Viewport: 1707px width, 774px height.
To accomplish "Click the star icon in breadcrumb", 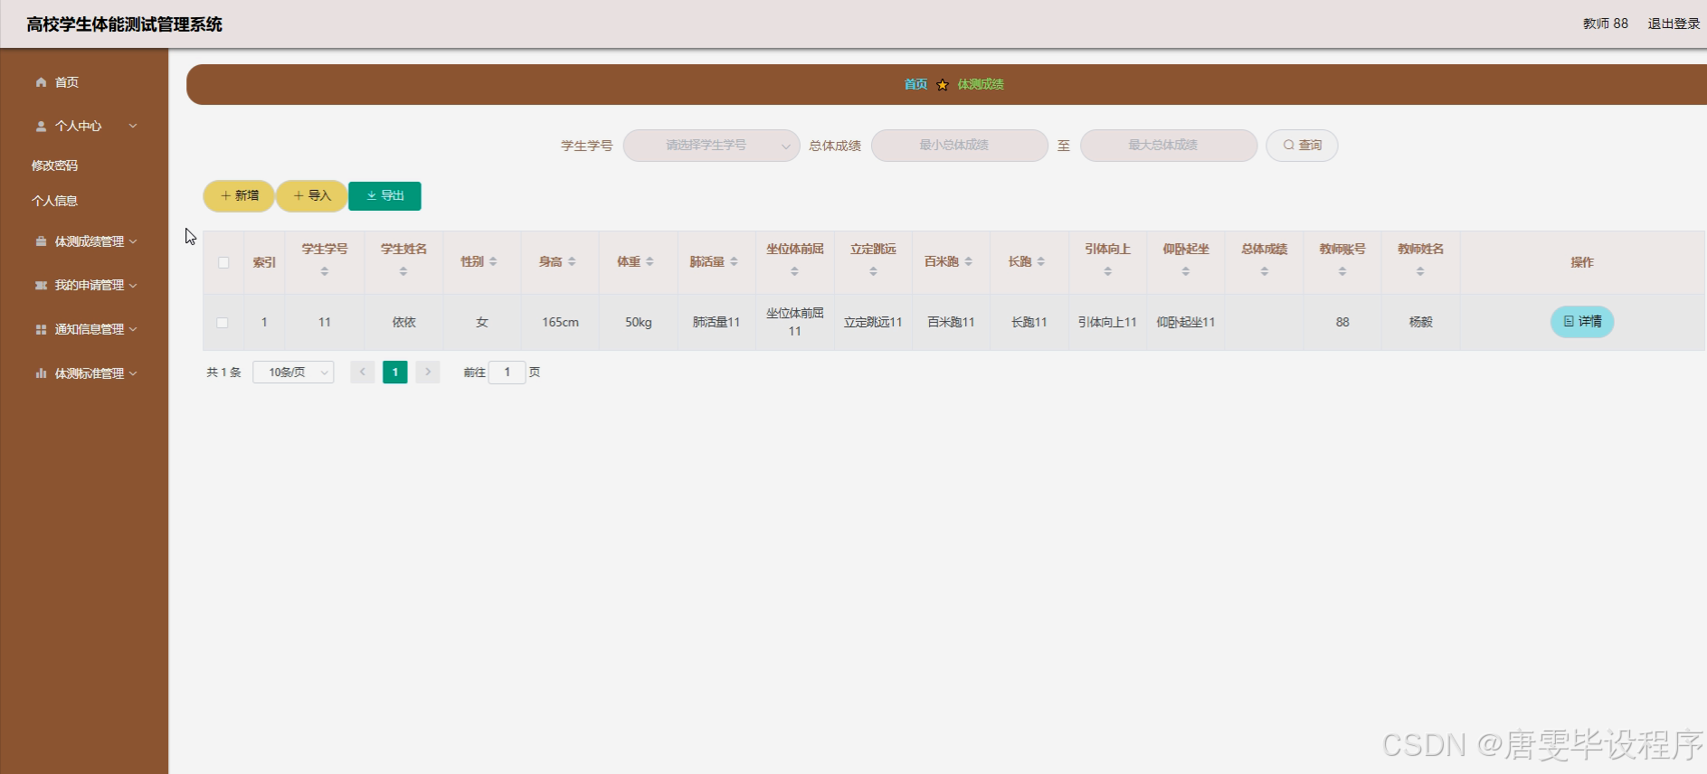I will click(x=943, y=85).
